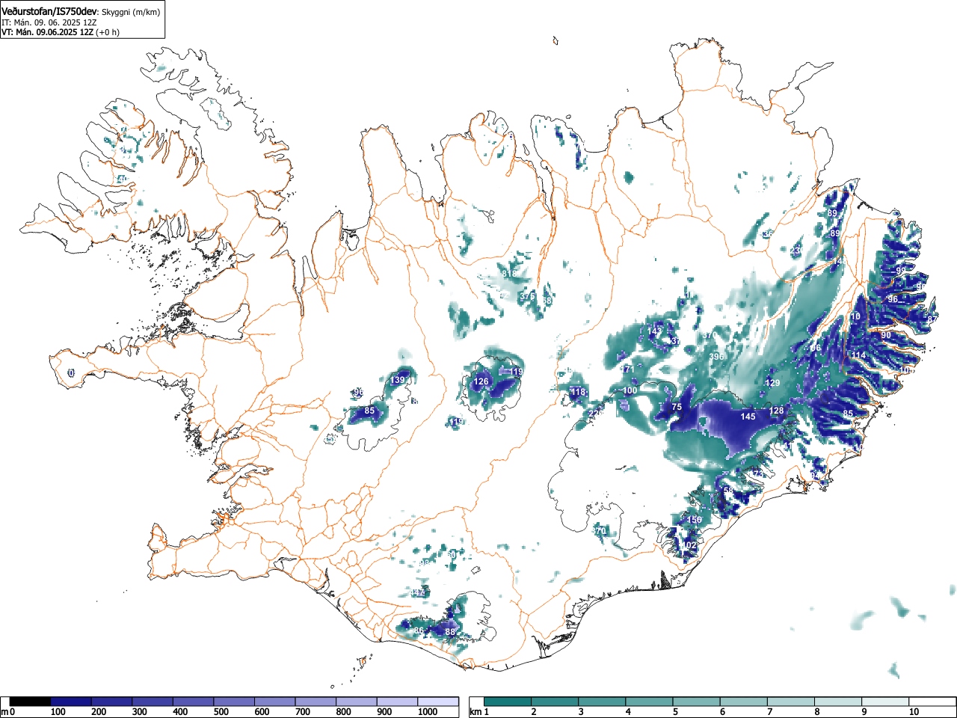Screen dimensions: 957x718
Task: Click the "88" visibility value in the south
Action: [450, 632]
